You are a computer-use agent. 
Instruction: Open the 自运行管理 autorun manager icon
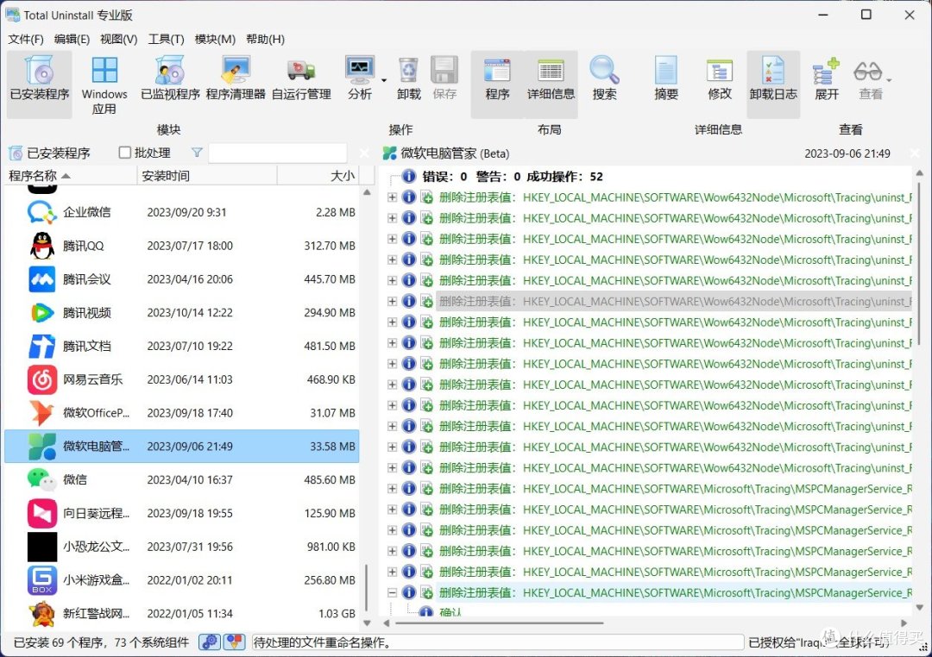(300, 78)
